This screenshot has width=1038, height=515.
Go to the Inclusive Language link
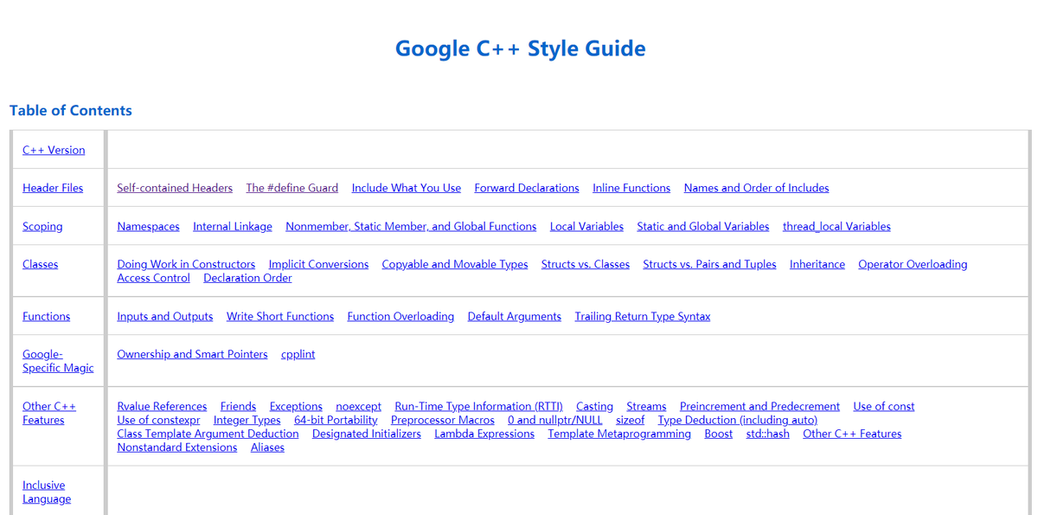coord(47,492)
